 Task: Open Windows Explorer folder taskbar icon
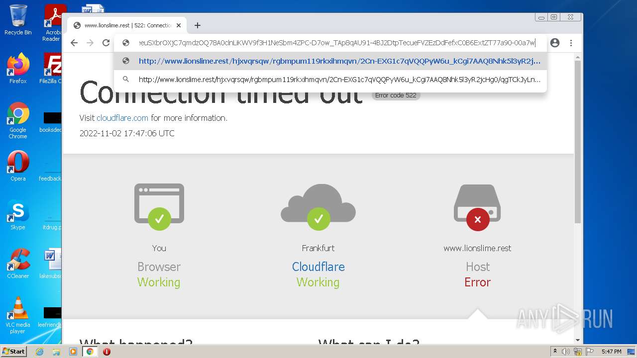click(56, 352)
